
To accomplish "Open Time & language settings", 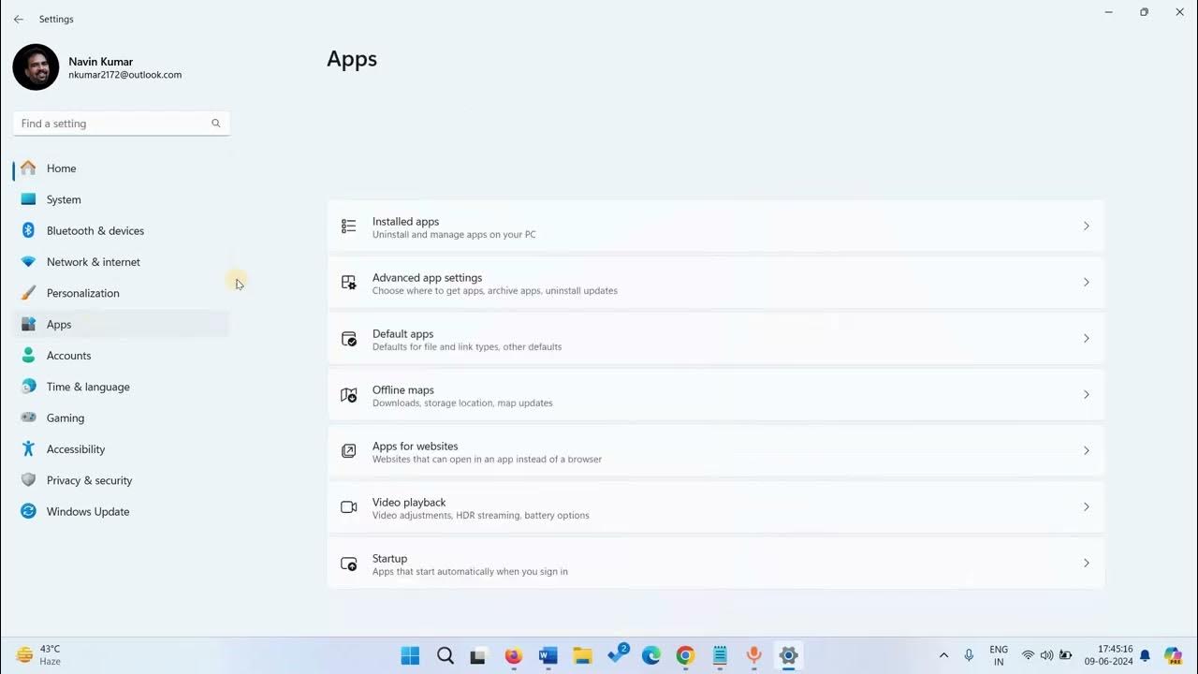I will click(x=87, y=387).
